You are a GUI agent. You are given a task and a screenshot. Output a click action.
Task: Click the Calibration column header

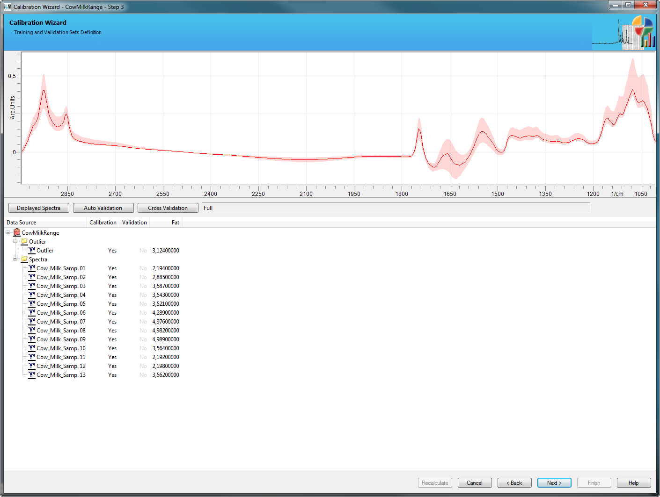103,223
